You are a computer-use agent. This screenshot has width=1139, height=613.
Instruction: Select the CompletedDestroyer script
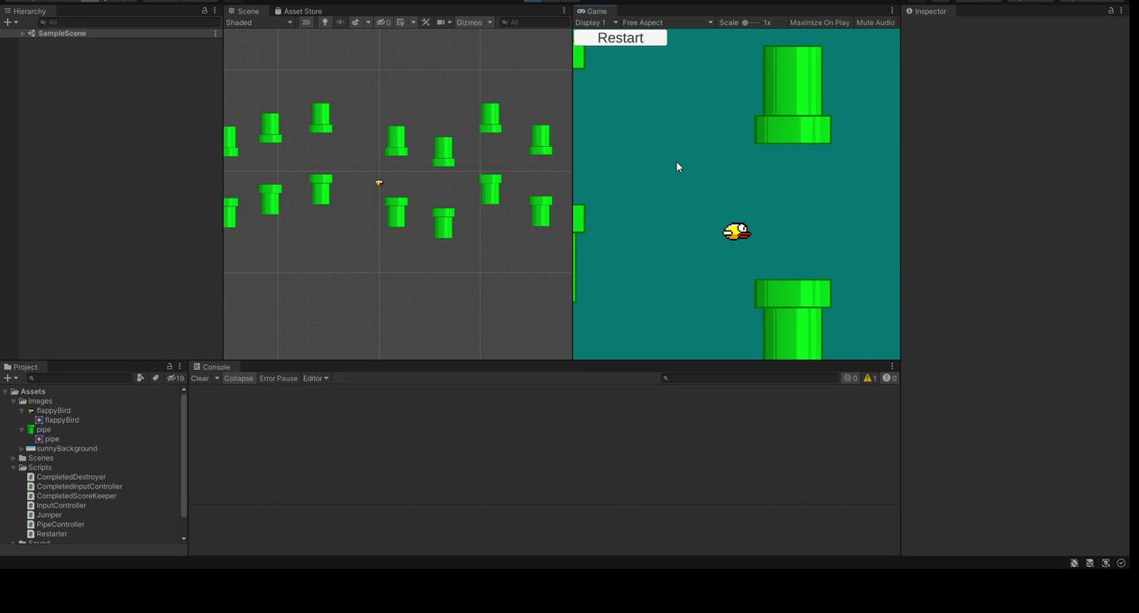coord(67,477)
